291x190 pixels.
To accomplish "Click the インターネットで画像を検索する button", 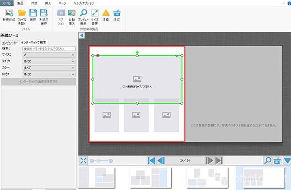I will [39, 81].
